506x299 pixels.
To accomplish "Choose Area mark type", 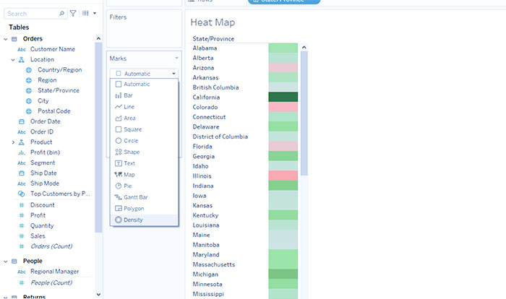I will click(144, 118).
